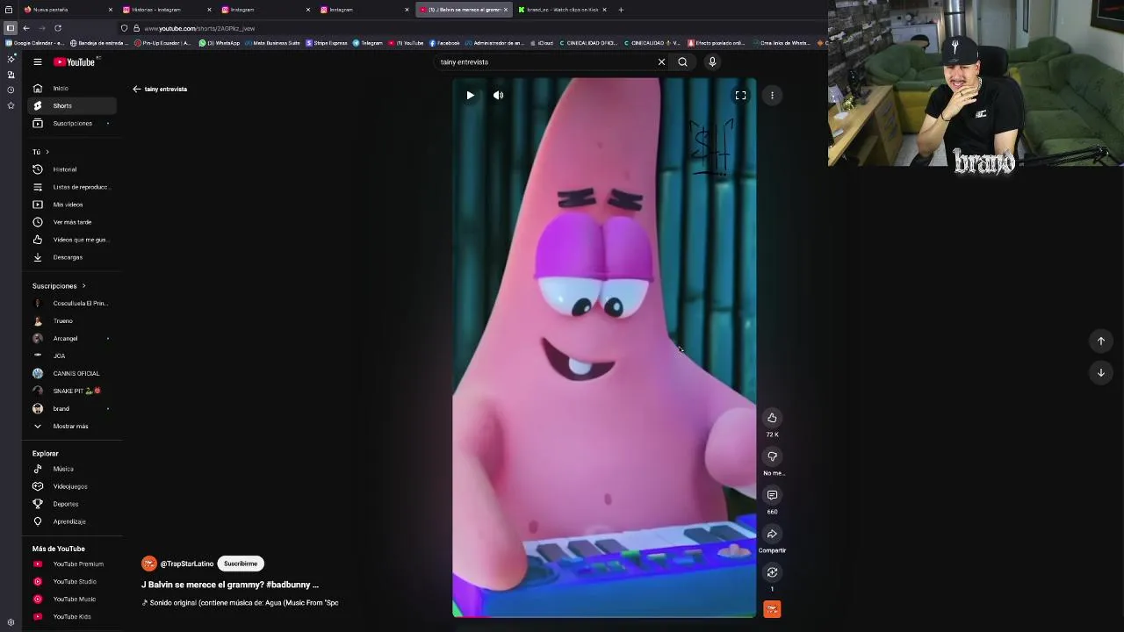
Task: Open CANNIS OFICIAL channel
Action: coord(70,373)
